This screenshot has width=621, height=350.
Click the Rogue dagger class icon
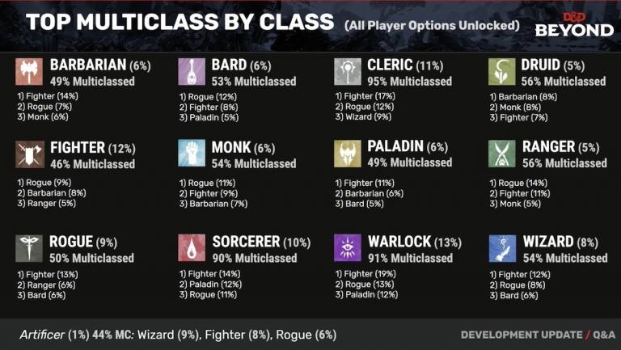coord(29,248)
